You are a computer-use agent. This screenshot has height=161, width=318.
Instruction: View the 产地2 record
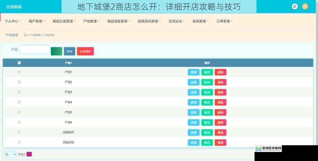(194, 82)
